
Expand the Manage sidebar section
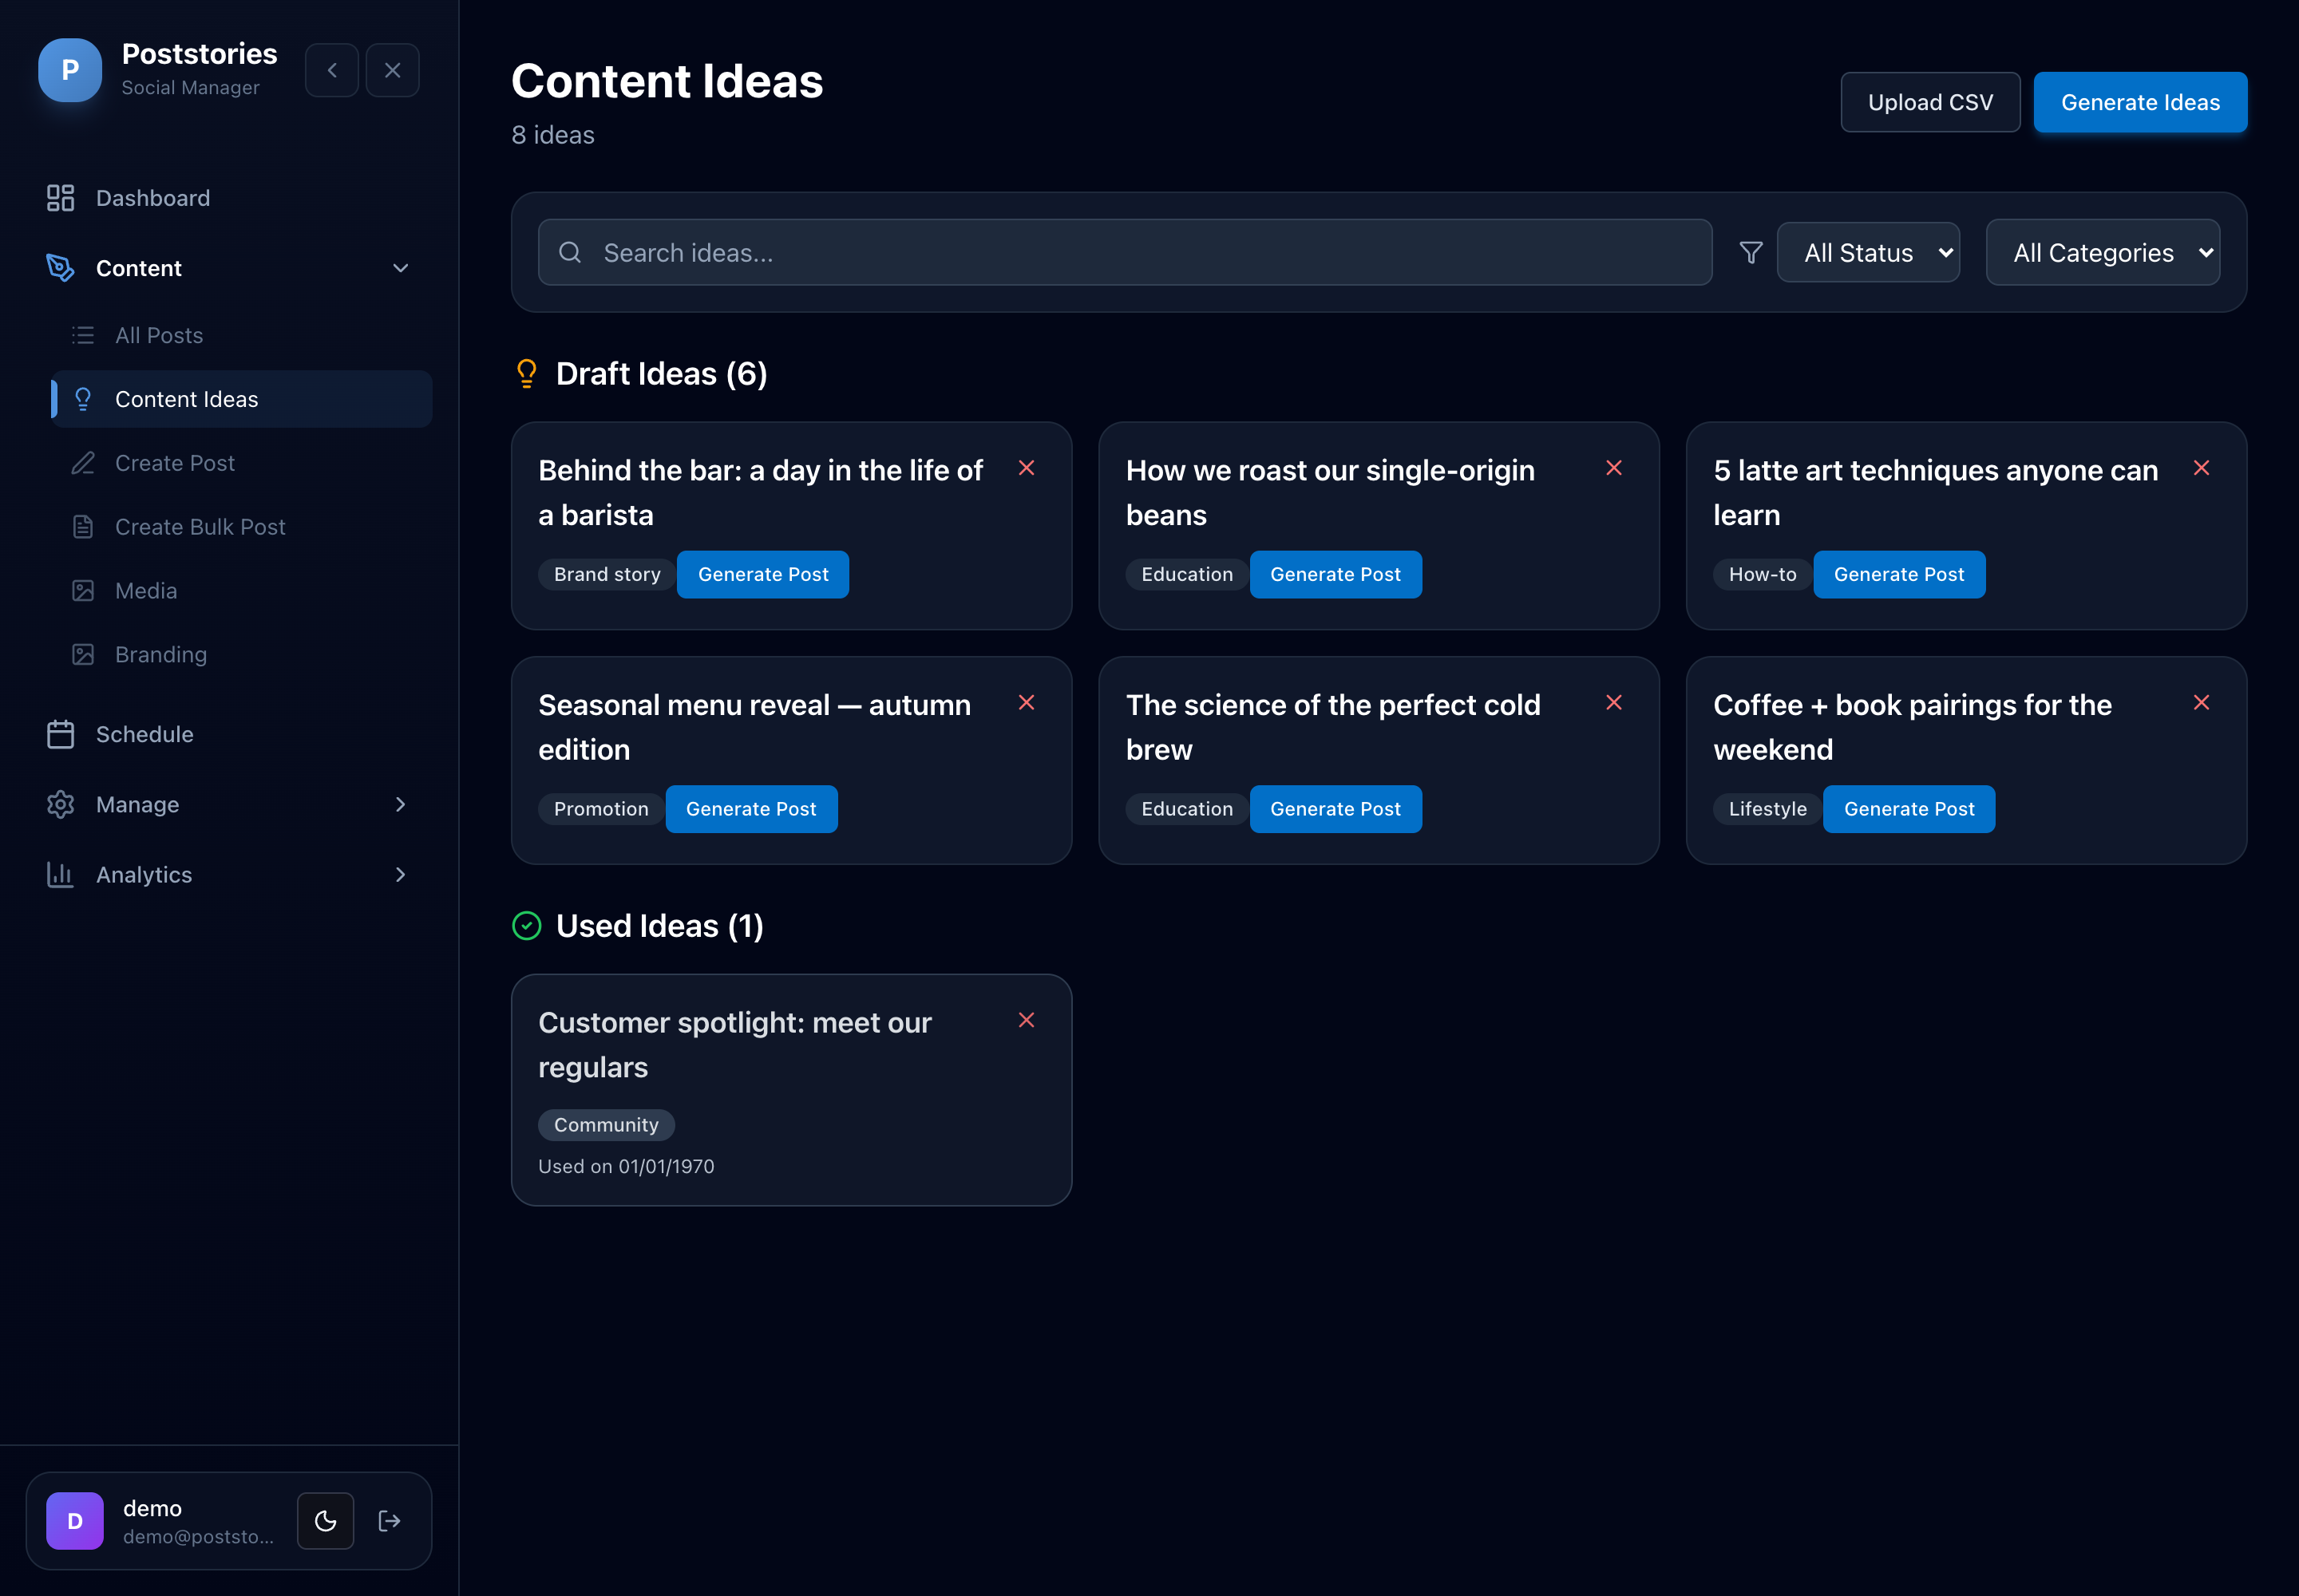229,804
